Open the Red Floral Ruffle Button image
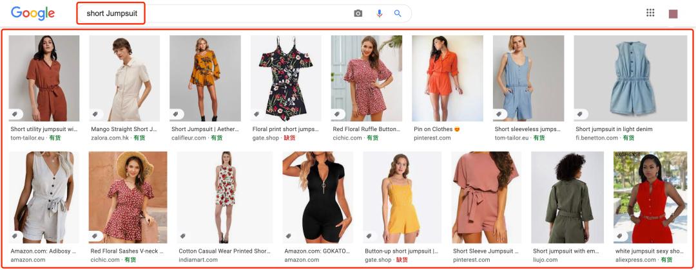The width and height of the screenshot is (696, 270). 367,78
